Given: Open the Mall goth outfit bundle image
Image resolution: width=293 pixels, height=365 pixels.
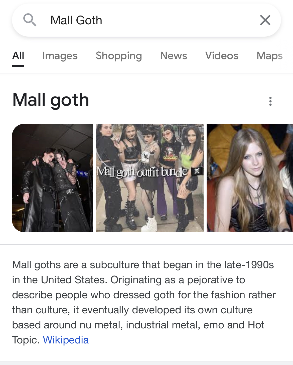Looking at the screenshot, I should click(x=150, y=178).
